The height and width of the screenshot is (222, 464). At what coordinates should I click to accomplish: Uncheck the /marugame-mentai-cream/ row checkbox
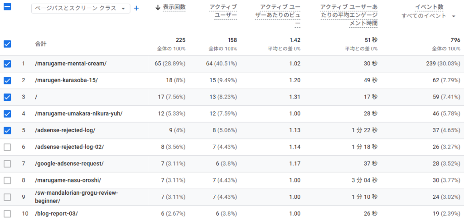click(7, 64)
